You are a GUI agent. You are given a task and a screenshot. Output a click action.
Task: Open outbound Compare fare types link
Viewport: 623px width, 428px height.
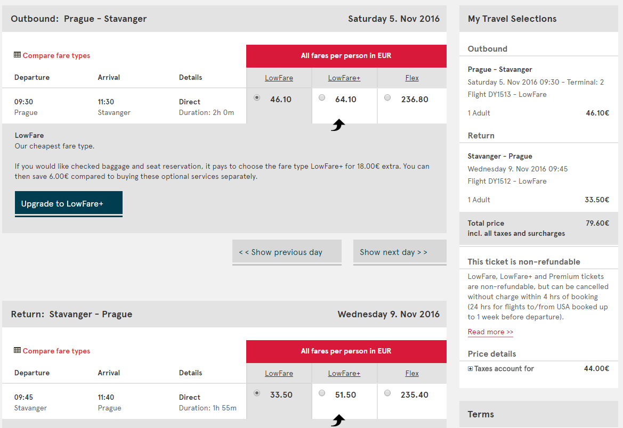click(56, 55)
